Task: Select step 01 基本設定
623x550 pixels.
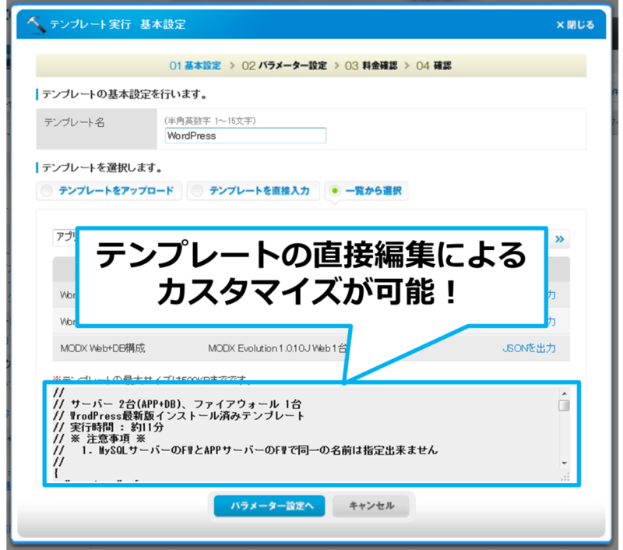Action: (x=195, y=65)
